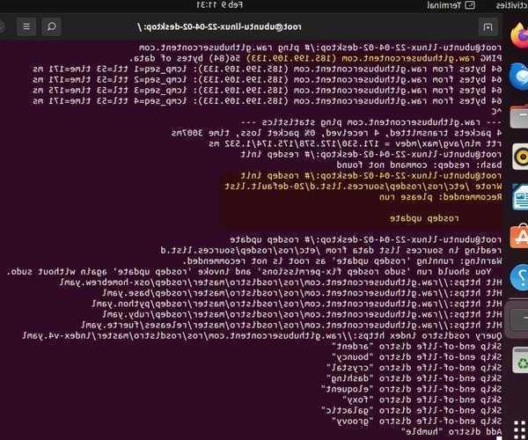Open the terminal hamburger menu
The width and height of the screenshot is (528, 440).
pos(16,26)
